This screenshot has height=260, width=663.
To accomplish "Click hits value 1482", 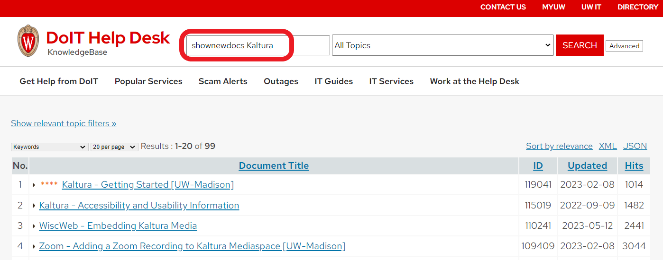I will (634, 206).
